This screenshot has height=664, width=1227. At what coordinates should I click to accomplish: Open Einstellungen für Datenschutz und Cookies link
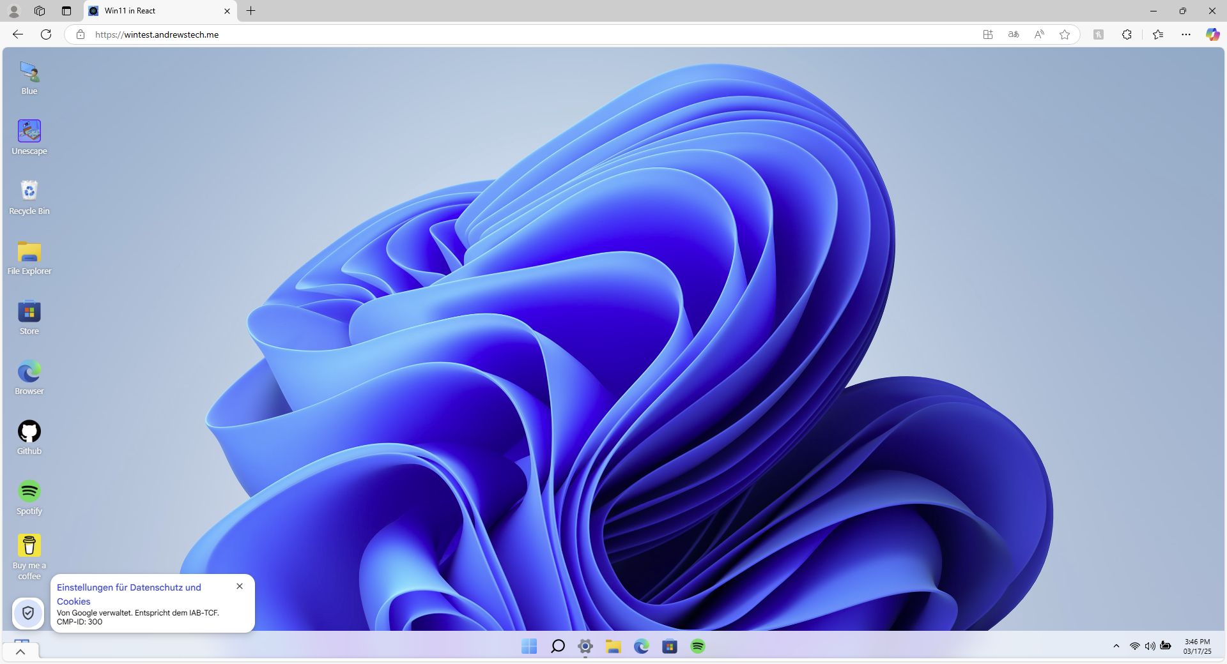coord(129,594)
